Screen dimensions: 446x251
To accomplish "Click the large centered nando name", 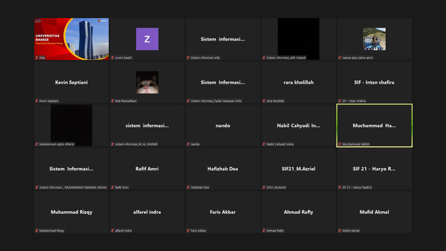I will pos(223,125).
